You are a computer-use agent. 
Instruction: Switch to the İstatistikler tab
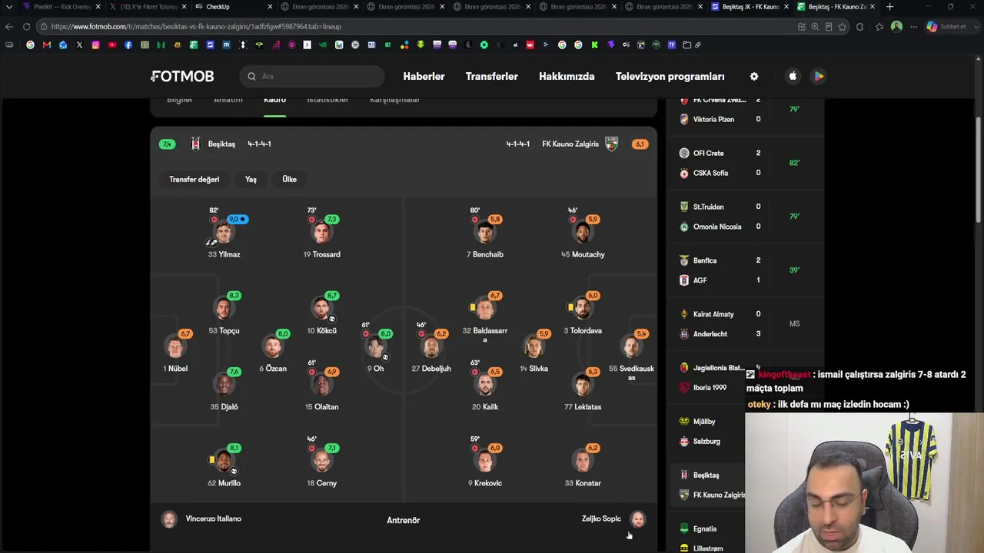click(x=327, y=101)
